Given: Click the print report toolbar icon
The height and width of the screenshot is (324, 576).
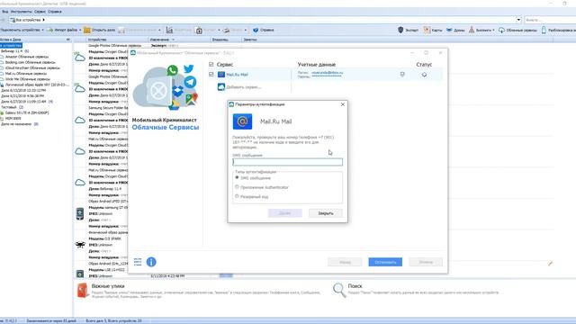Looking at the screenshot, I should point(227,30).
